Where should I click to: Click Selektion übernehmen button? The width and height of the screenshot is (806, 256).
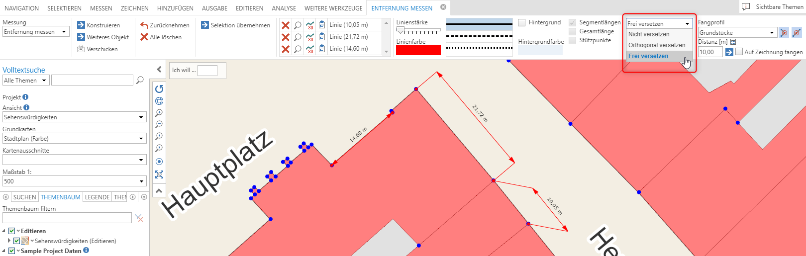(x=236, y=25)
